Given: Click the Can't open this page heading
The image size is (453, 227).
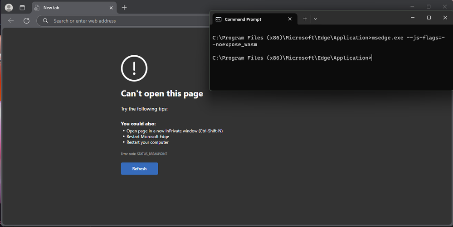Looking at the screenshot, I should click(162, 94).
